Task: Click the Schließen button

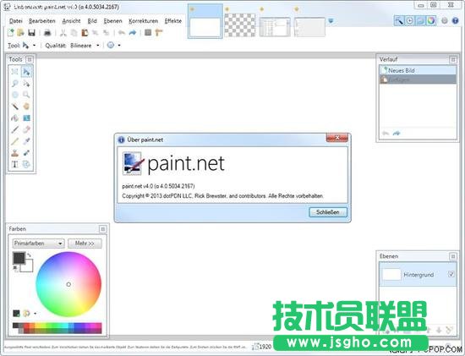Action: 328,212
